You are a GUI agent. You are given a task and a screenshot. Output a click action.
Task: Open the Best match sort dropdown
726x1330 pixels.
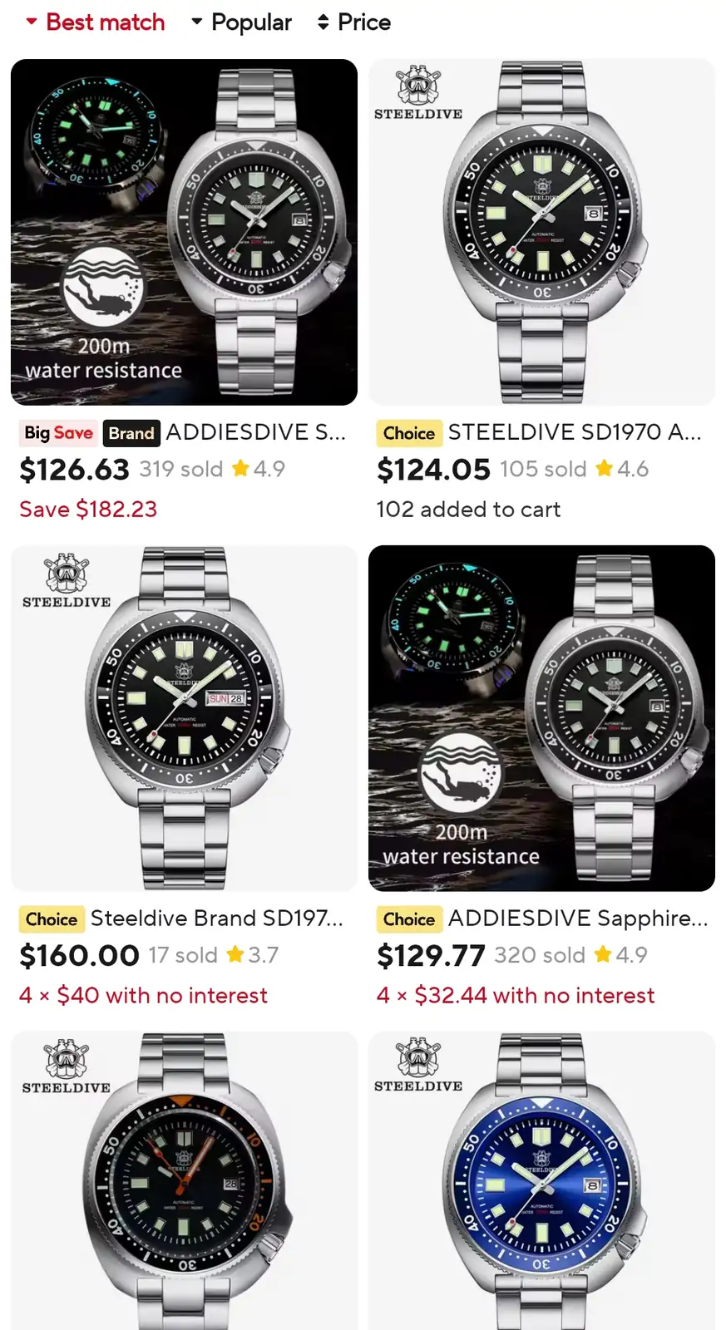95,22
